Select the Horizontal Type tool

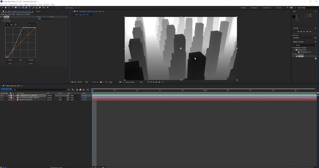(x=29, y=7)
